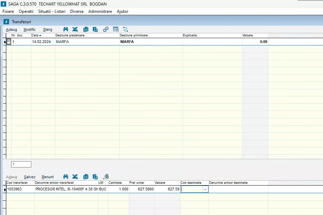The width and height of the screenshot is (323, 215).
Task: Click the quantity cell 1.000
Action: point(119,189)
